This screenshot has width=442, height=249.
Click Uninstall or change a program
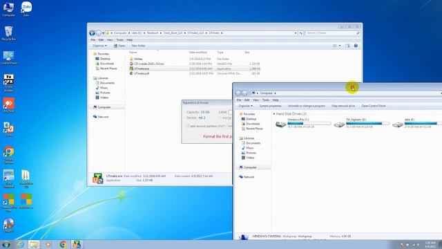pos(307,106)
